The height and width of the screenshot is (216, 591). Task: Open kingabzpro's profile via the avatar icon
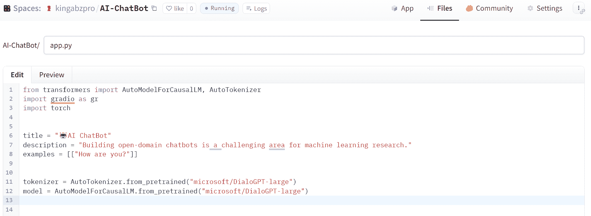click(49, 8)
